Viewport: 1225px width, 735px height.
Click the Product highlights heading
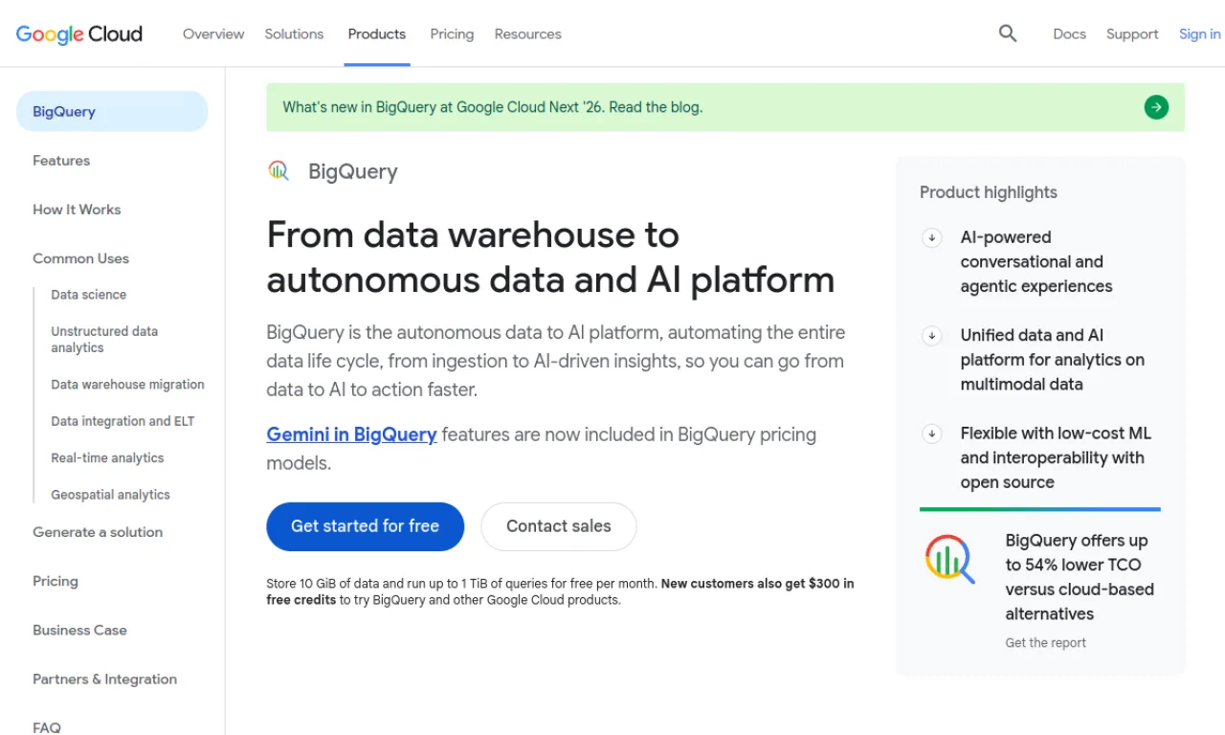989,192
